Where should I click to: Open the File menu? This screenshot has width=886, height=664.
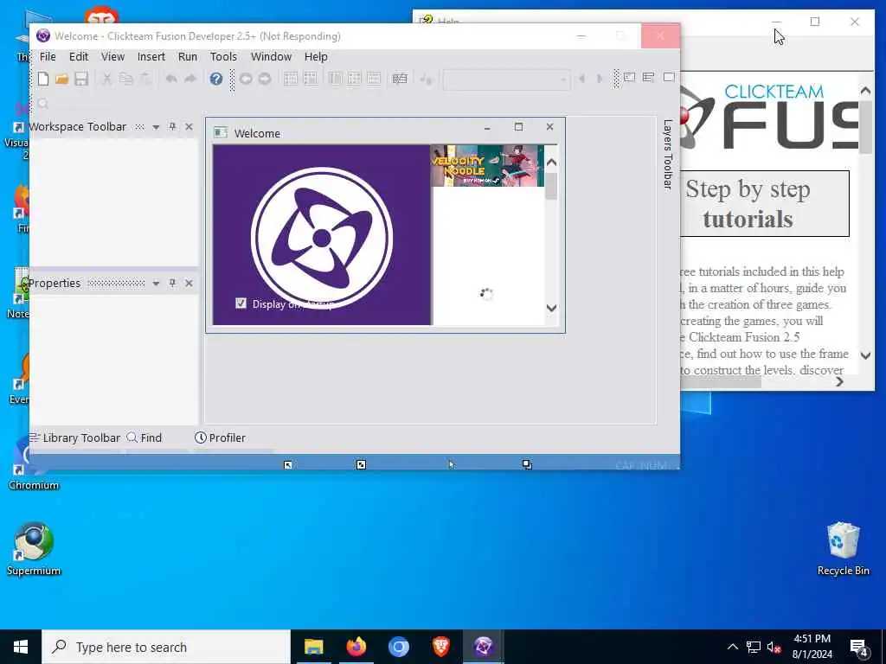[48, 56]
